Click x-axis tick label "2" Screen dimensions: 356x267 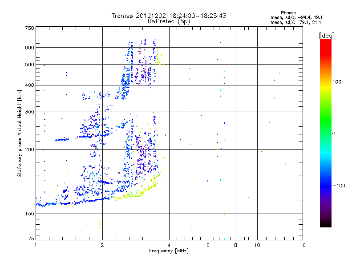coord(102,245)
